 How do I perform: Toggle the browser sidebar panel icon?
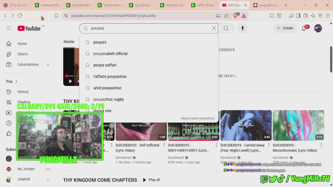pyautogui.click(x=298, y=16)
